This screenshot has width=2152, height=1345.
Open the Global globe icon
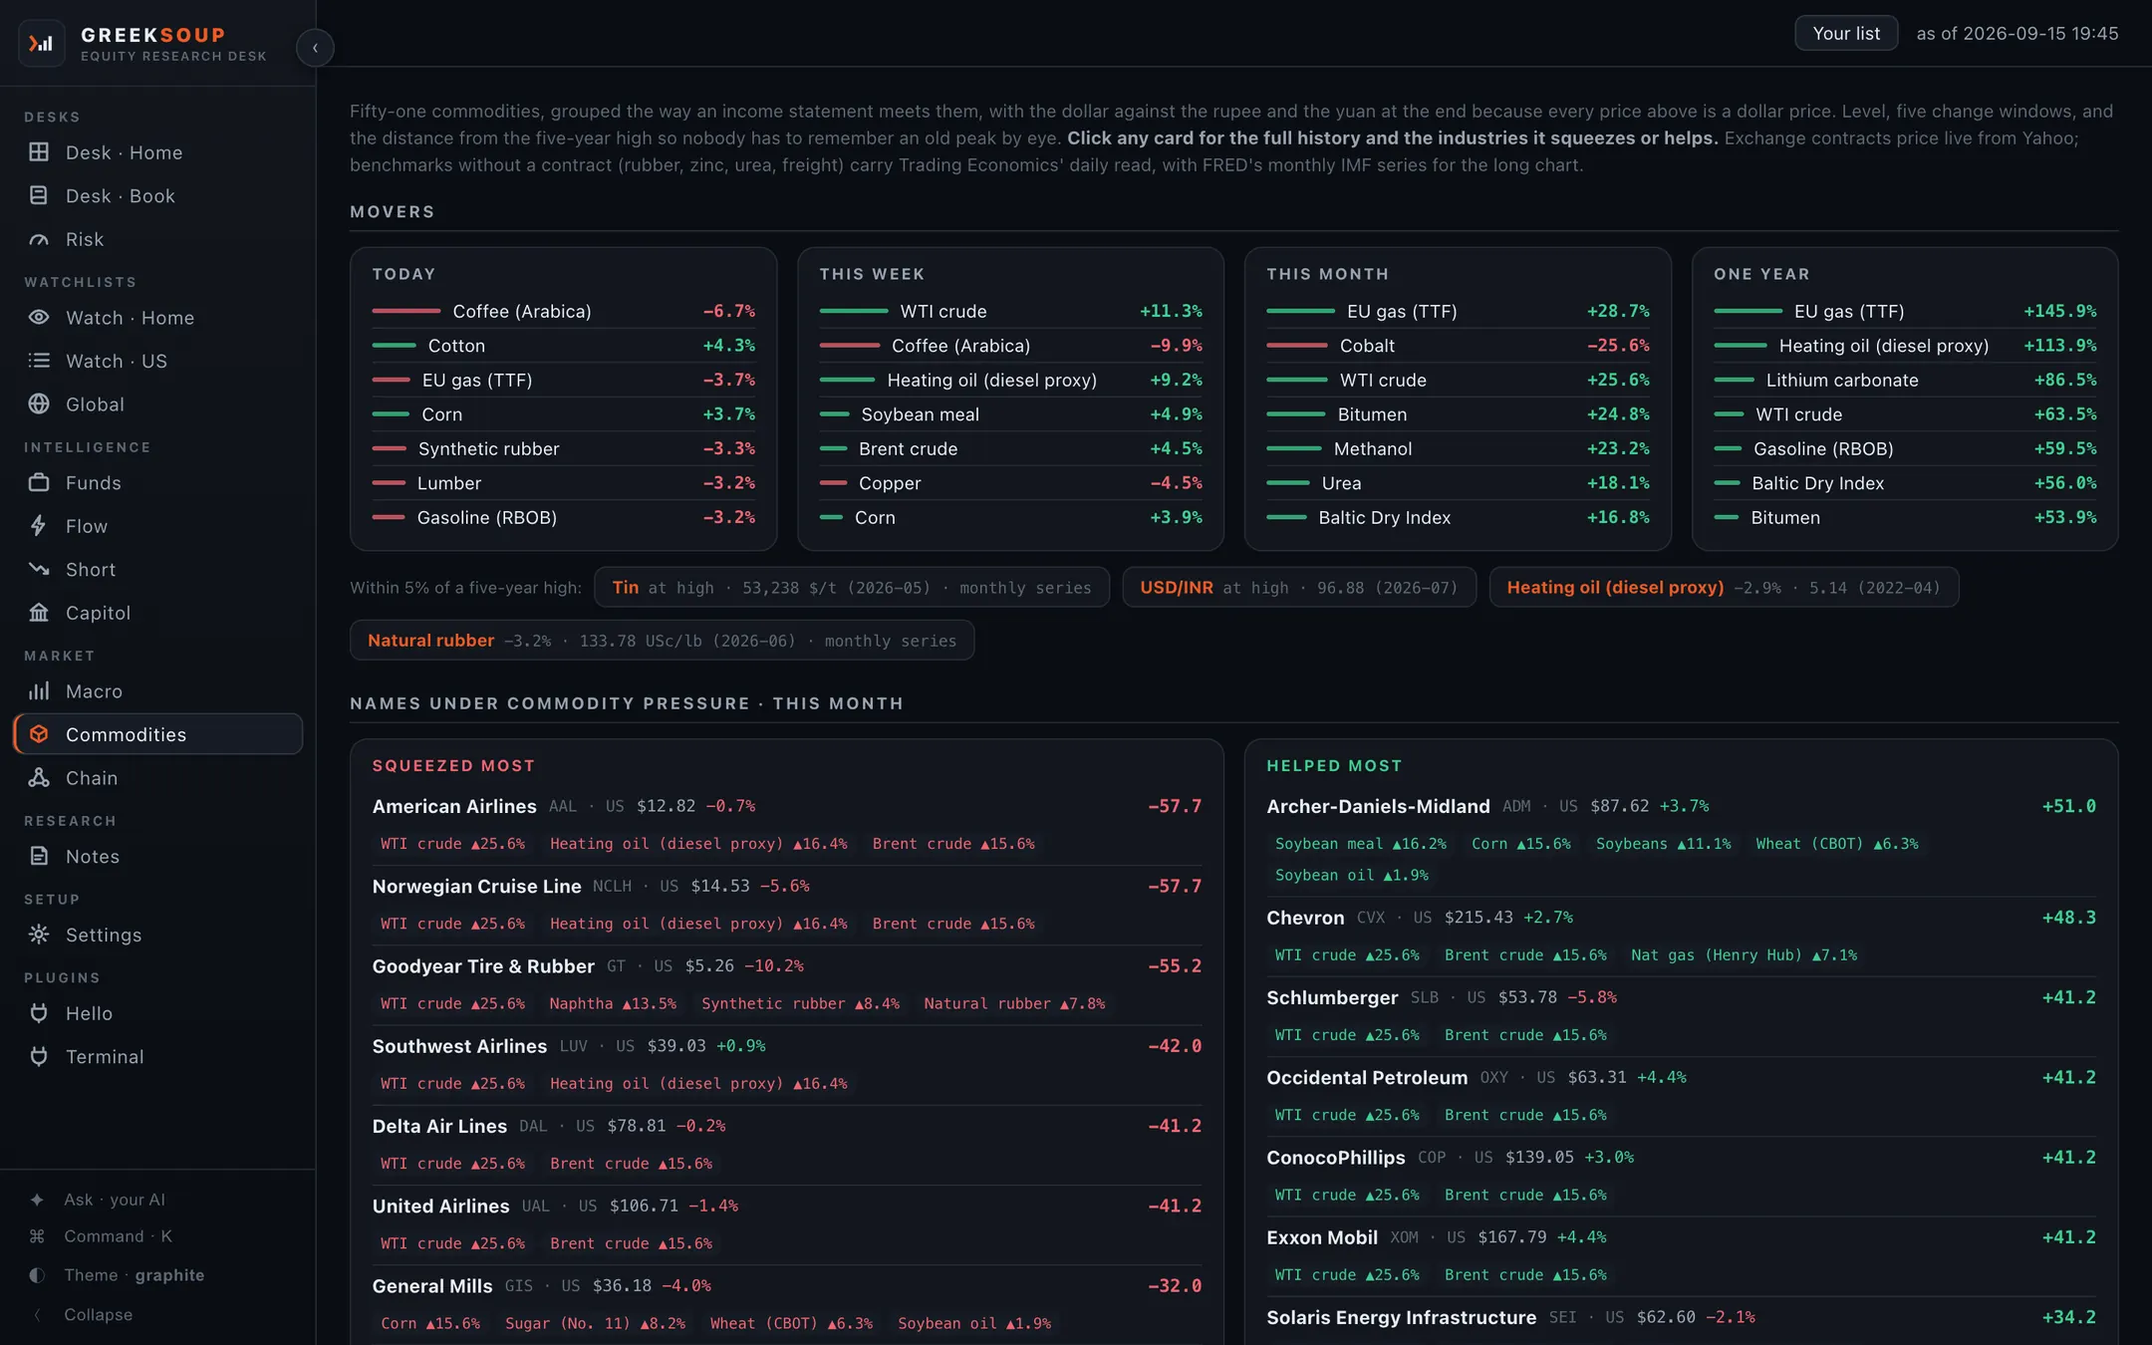pos(39,404)
